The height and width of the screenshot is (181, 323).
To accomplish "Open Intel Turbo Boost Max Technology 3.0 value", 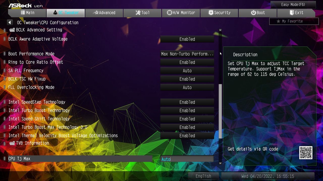I will [187, 127].
